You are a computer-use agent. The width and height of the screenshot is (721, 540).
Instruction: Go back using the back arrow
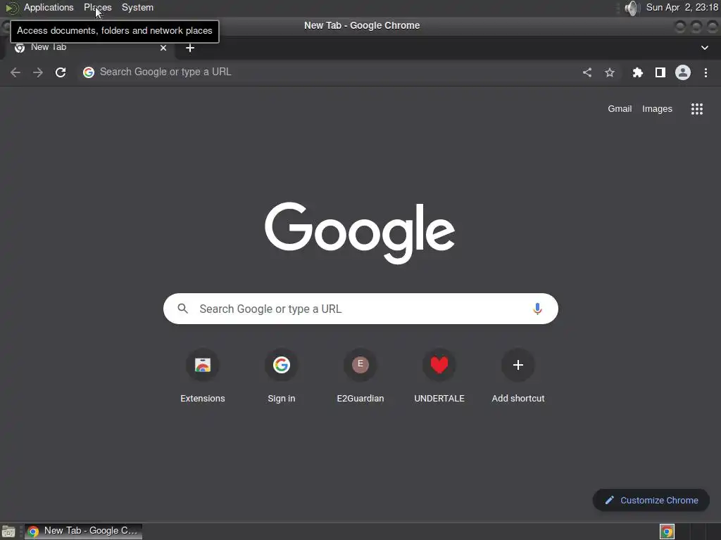pos(15,72)
